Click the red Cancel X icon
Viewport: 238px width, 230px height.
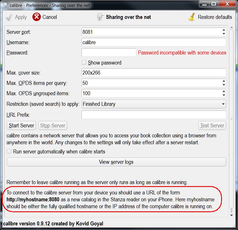[37, 17]
